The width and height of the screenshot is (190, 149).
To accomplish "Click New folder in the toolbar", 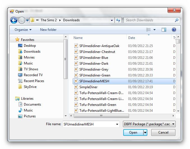I will point(48,30).
